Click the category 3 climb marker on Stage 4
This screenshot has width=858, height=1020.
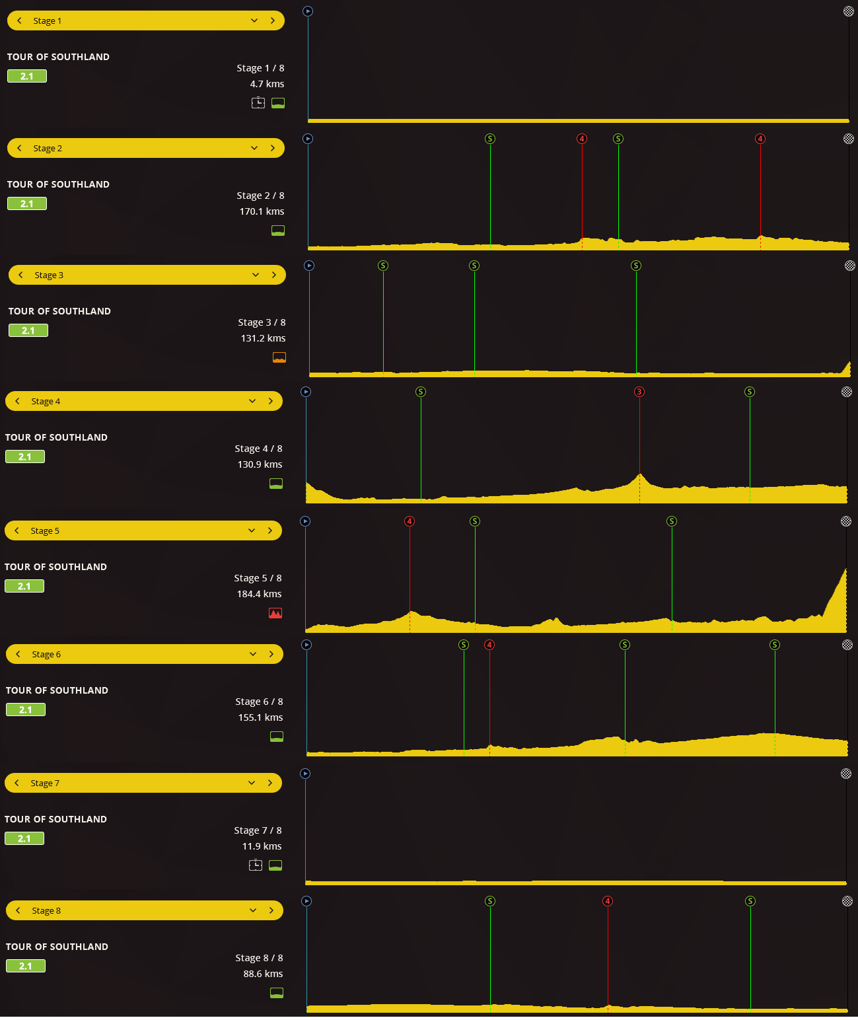639,392
